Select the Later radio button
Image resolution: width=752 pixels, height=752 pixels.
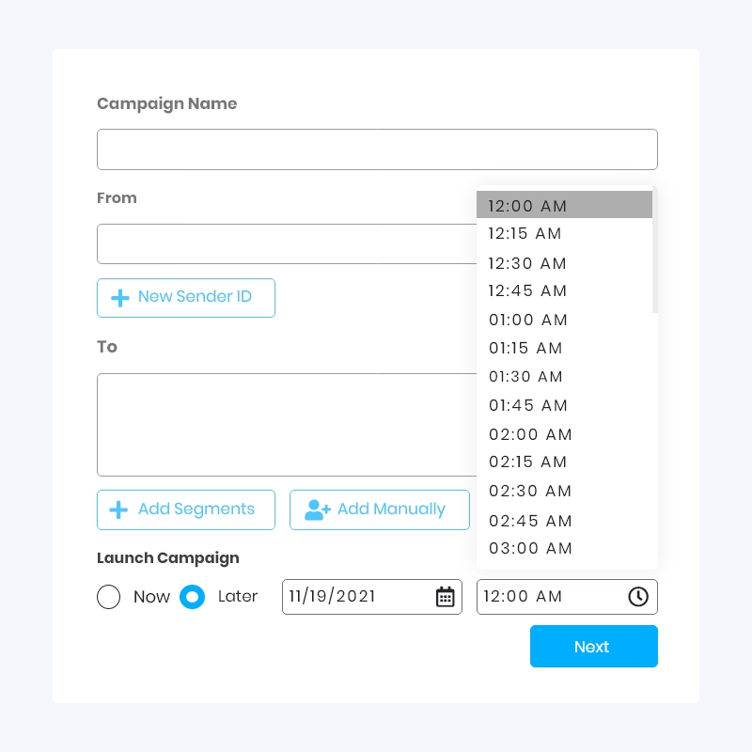[192, 597]
